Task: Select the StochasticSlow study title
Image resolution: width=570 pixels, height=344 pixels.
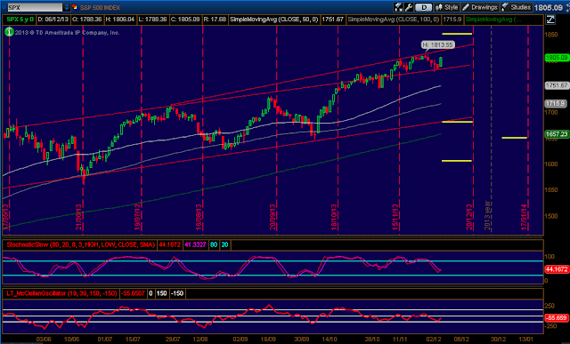Action: (x=81, y=245)
